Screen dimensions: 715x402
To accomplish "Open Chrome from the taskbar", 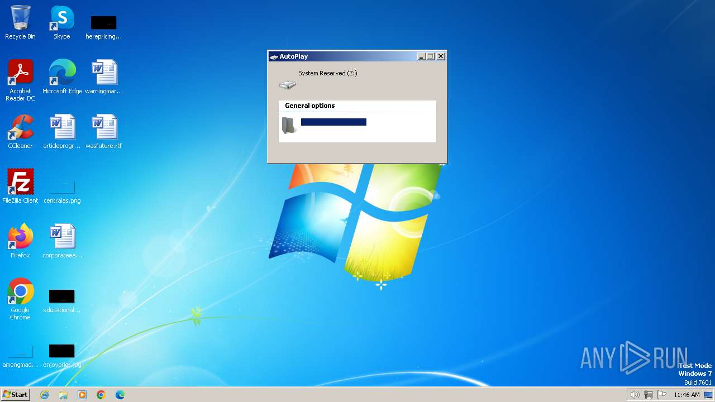I will coord(101,395).
